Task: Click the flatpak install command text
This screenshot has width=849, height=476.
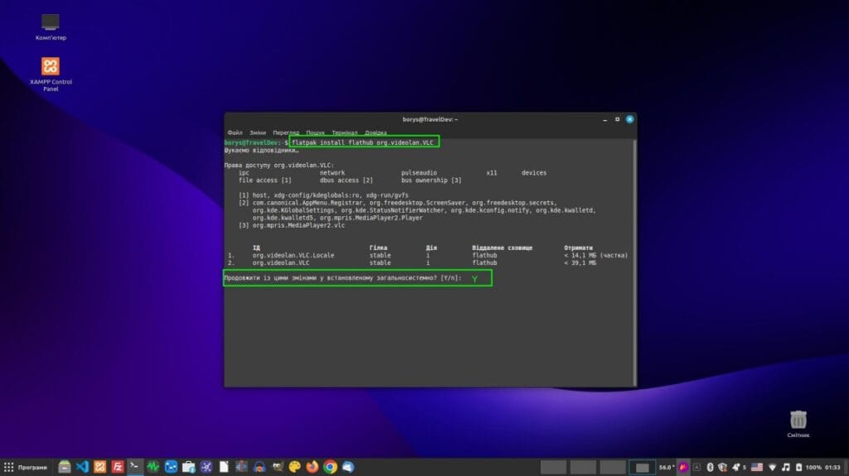Action: pos(363,142)
